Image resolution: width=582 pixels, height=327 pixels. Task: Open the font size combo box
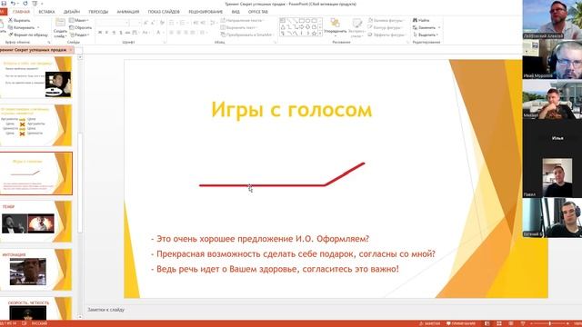[x=135, y=23]
